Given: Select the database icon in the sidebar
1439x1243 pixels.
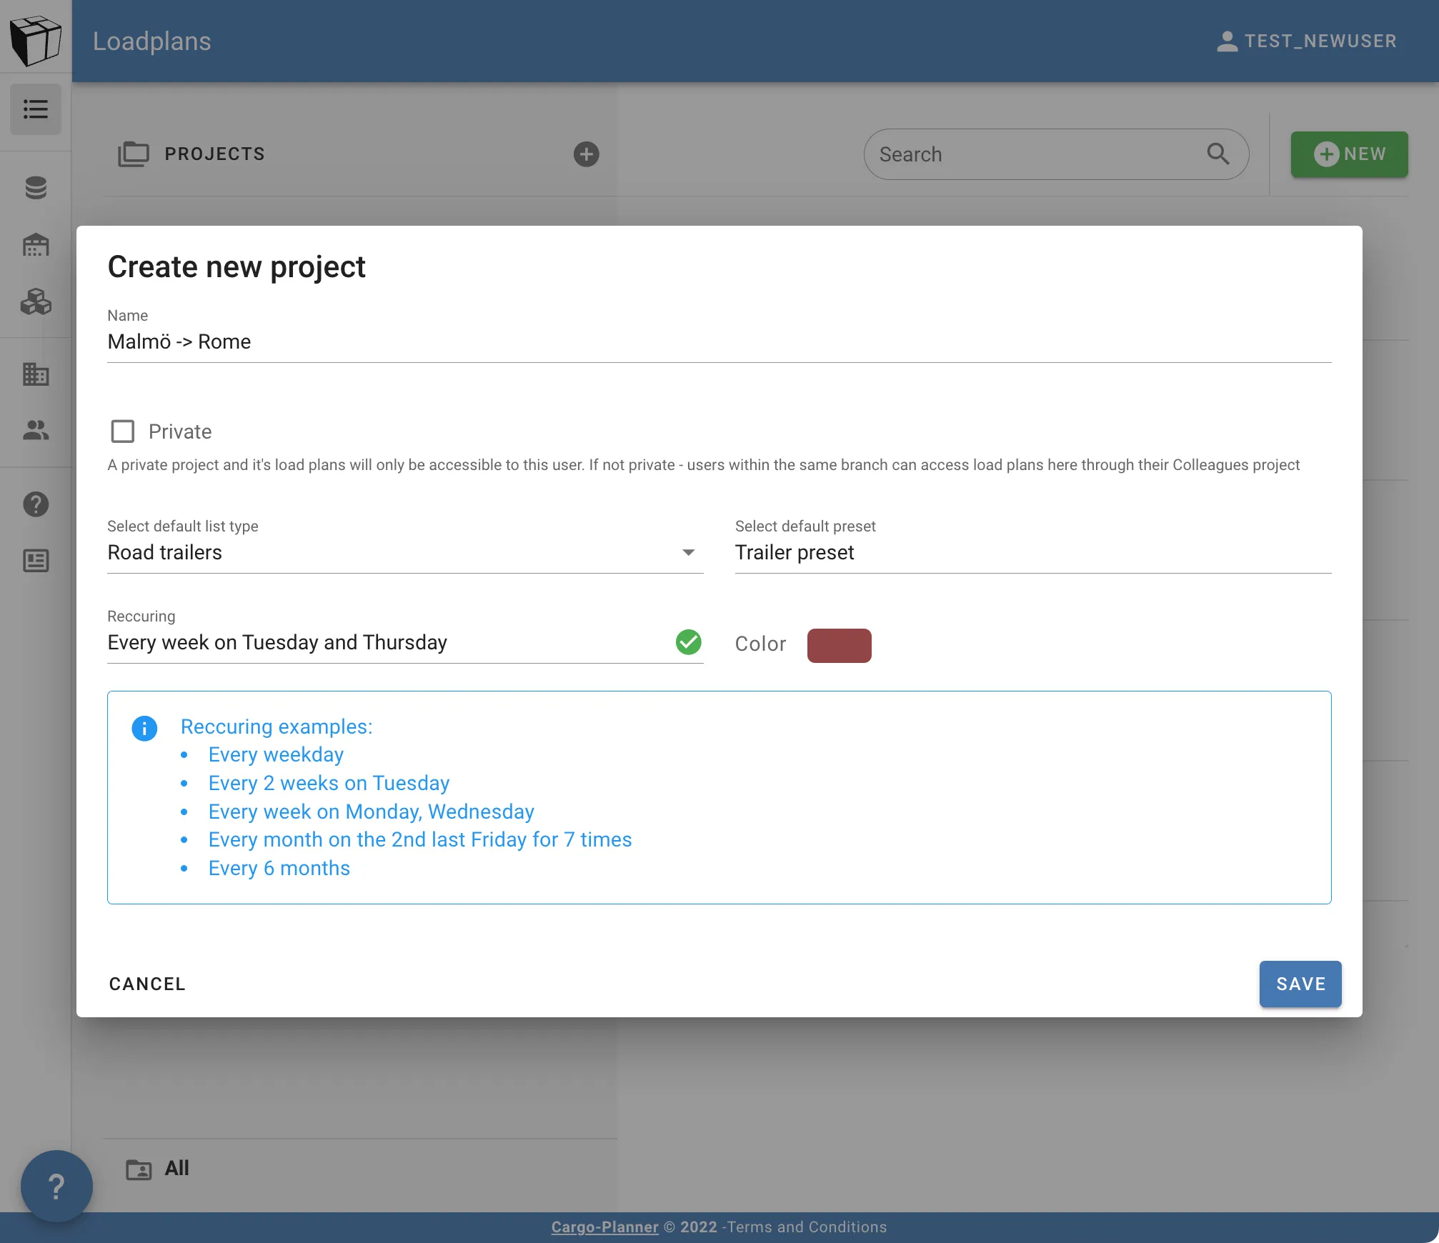Looking at the screenshot, I should (x=35, y=188).
